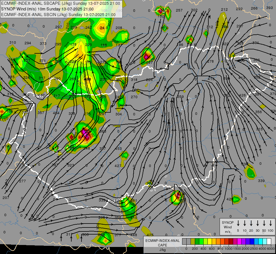The height and width of the screenshot is (254, 276).
Task: Click the 208 grid value on map
Action: pyautogui.click(x=119, y=28)
